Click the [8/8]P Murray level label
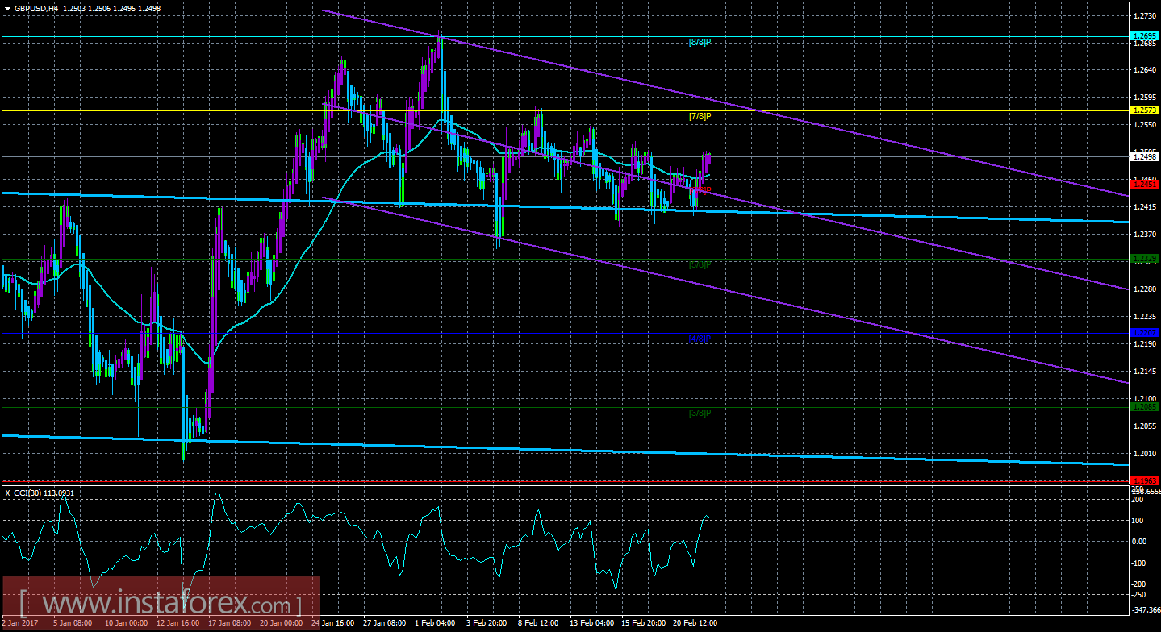This screenshot has height=632, width=1161. [x=699, y=41]
